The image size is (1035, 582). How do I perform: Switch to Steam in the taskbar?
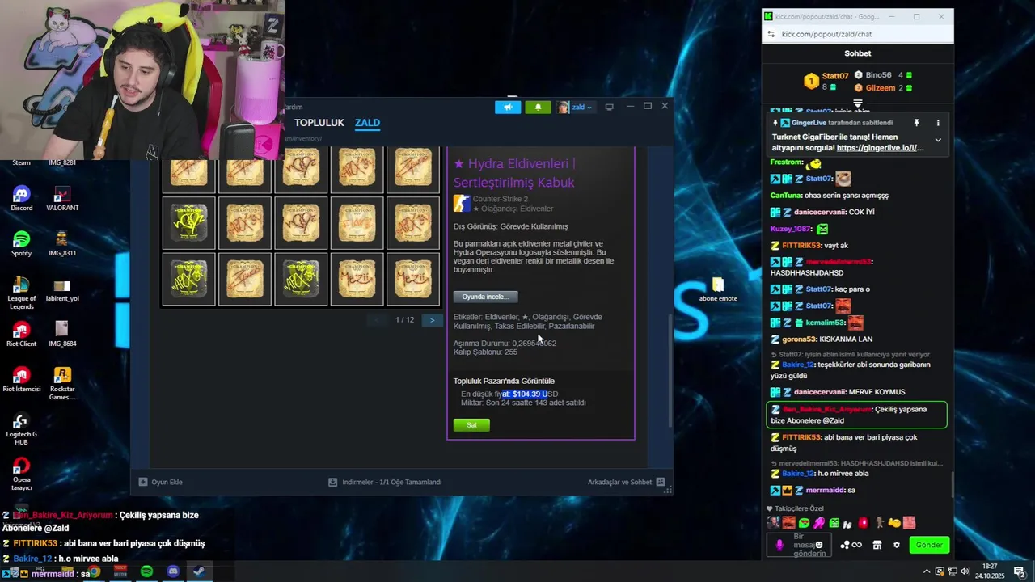tap(198, 571)
